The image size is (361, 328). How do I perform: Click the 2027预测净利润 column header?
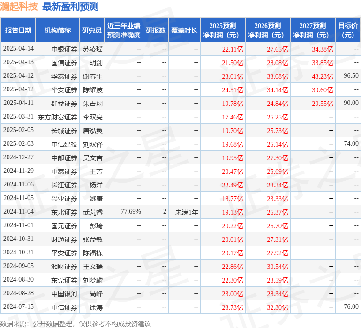tap(313, 30)
